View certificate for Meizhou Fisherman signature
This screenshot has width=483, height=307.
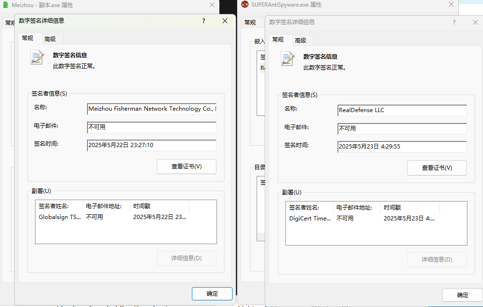point(187,167)
